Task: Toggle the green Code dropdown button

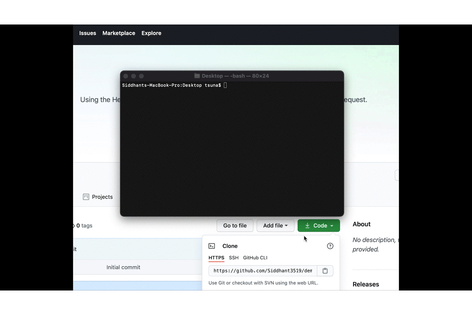Action: [319, 225]
